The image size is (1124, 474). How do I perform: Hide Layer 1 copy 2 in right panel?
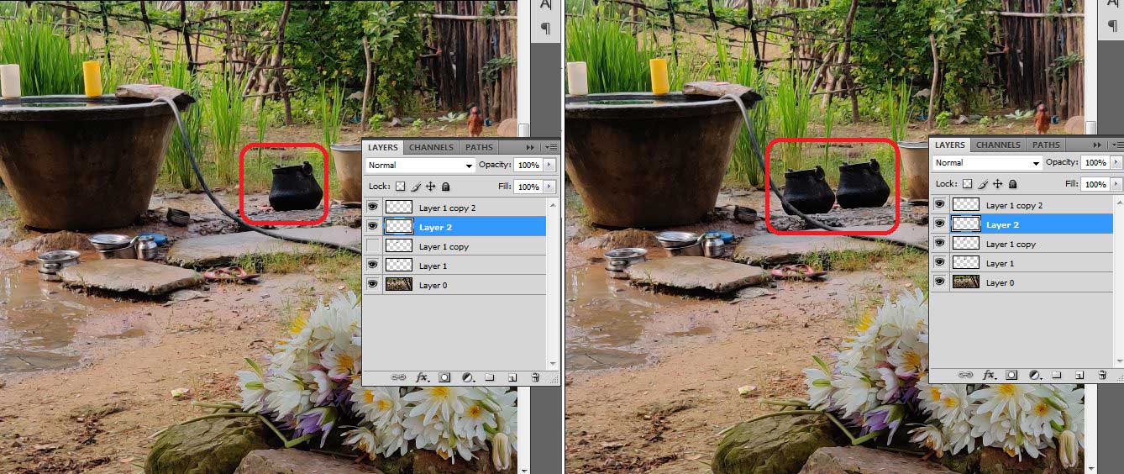coord(940,204)
